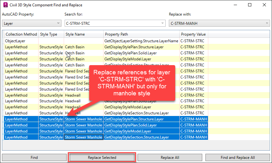Click the Civil 3D app icon in title bar

(5, 5)
